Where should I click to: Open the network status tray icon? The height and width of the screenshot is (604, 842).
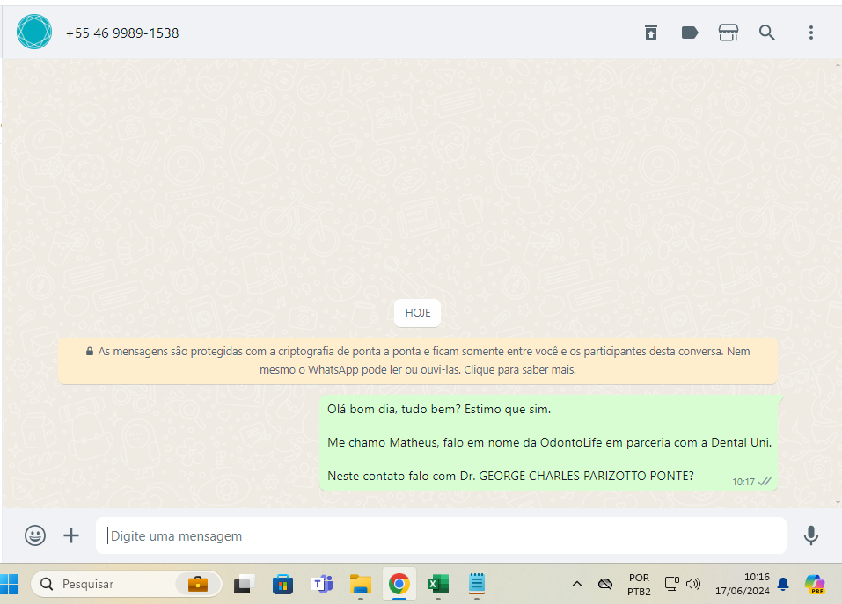(672, 584)
